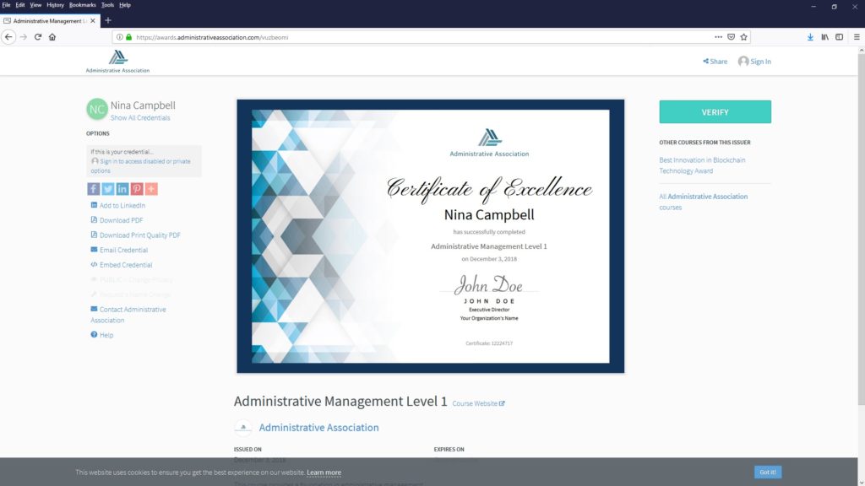
Task: Open the Tools menu
Action: click(x=107, y=5)
